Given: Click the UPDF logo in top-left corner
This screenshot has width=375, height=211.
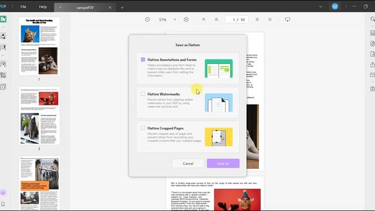Looking at the screenshot, I should tap(3, 6).
